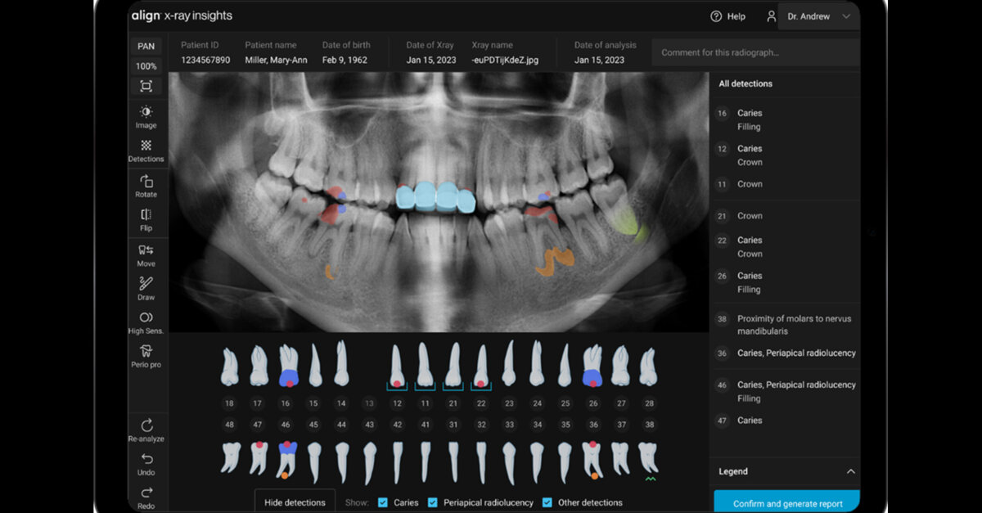Click tooth 36 icon in lower chart
982x513 pixels.
[592, 460]
